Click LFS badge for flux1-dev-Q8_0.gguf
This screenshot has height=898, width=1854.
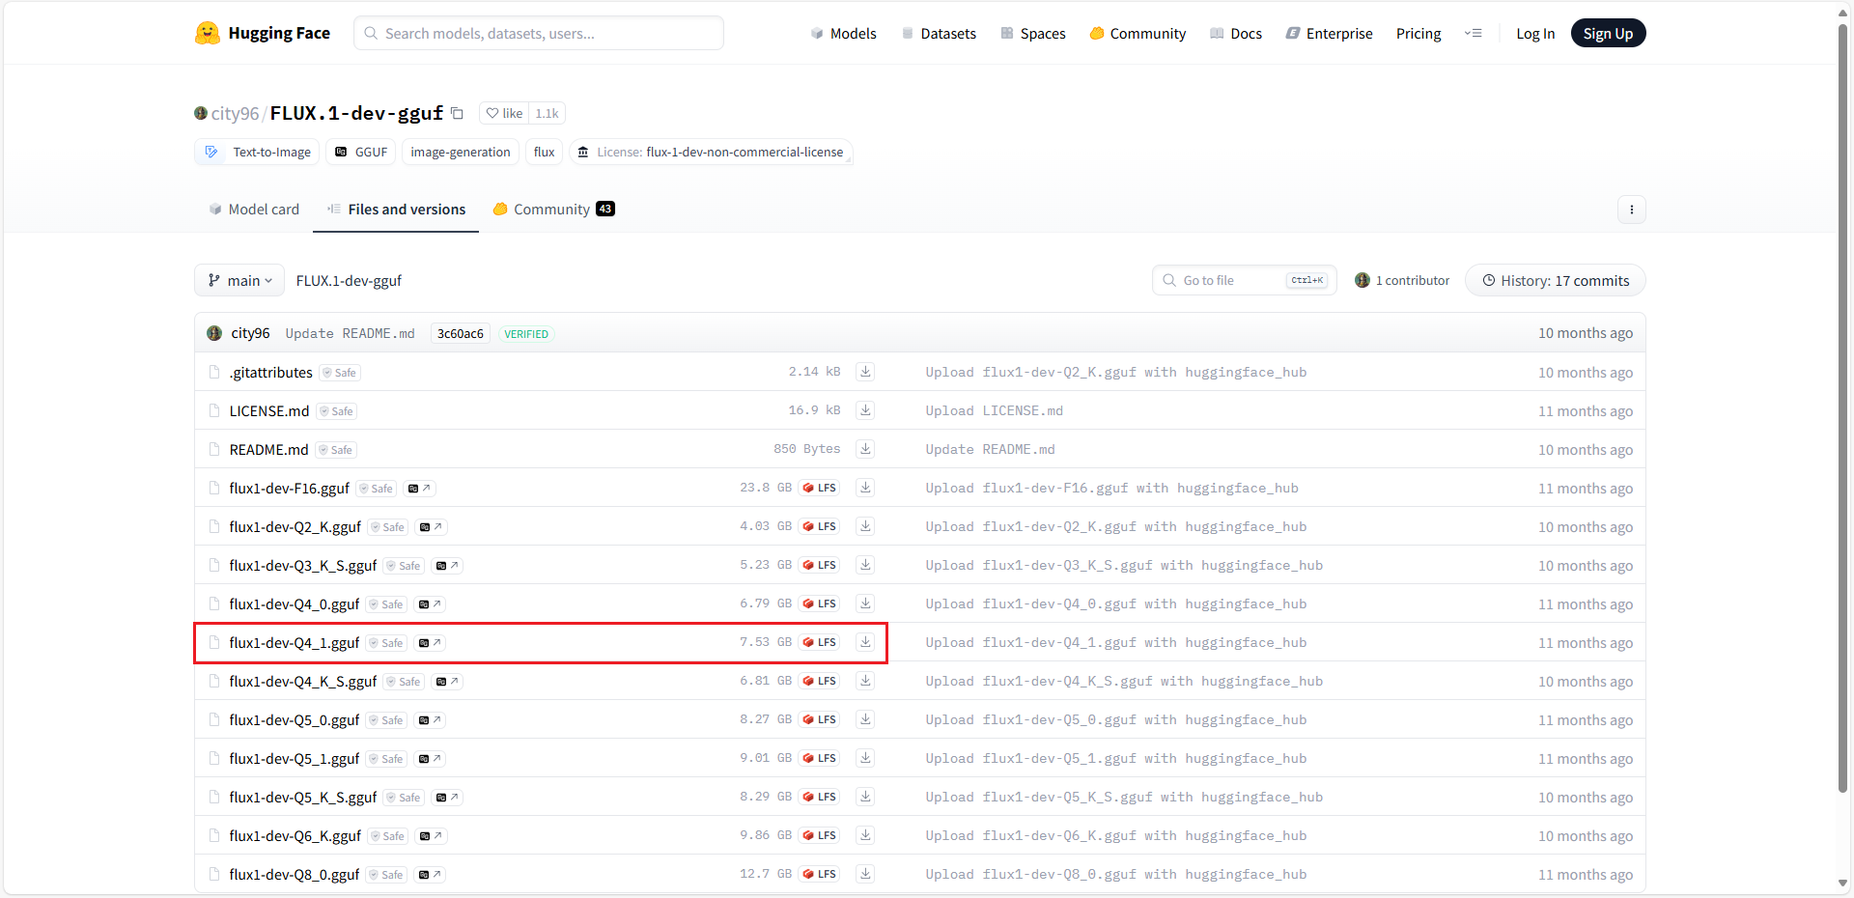point(820,874)
